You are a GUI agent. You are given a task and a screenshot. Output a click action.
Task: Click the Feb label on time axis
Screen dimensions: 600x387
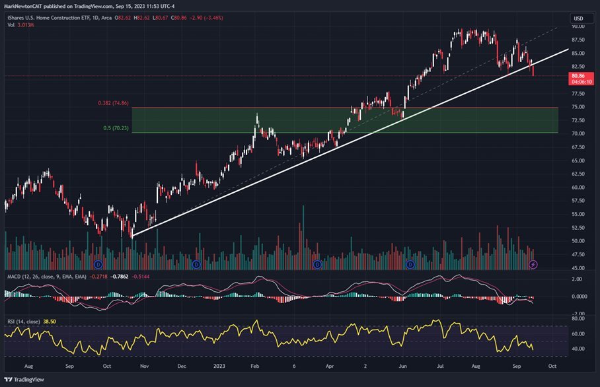tap(255, 366)
